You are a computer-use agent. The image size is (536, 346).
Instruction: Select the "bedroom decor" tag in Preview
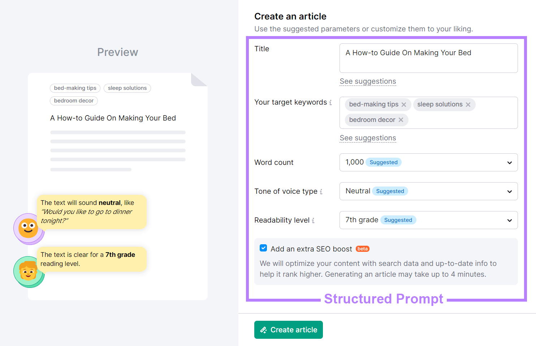pos(74,101)
